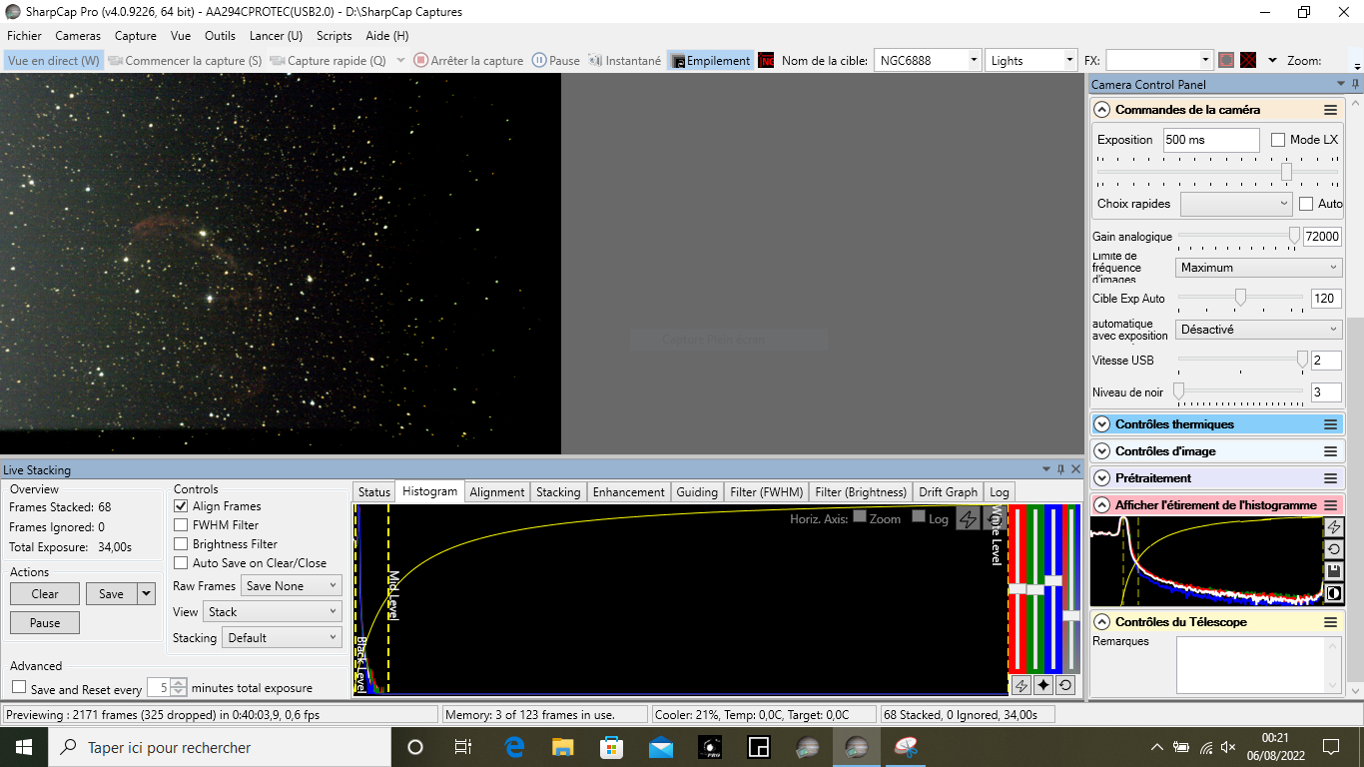Open the Outils menu
The height and width of the screenshot is (767, 1364).
point(220,35)
